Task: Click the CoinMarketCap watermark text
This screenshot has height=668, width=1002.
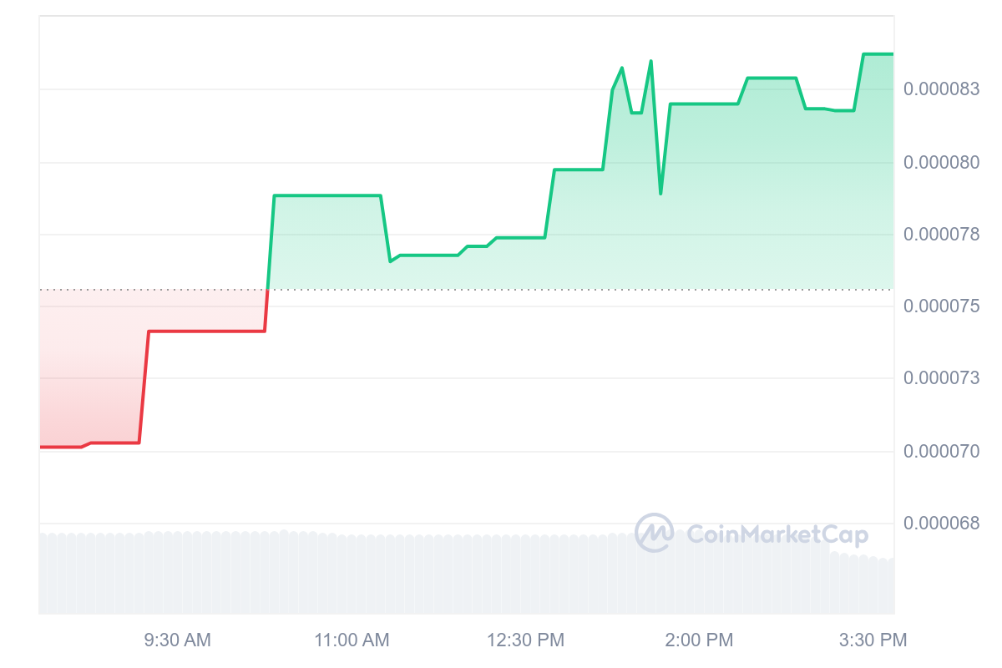Action: (x=777, y=535)
